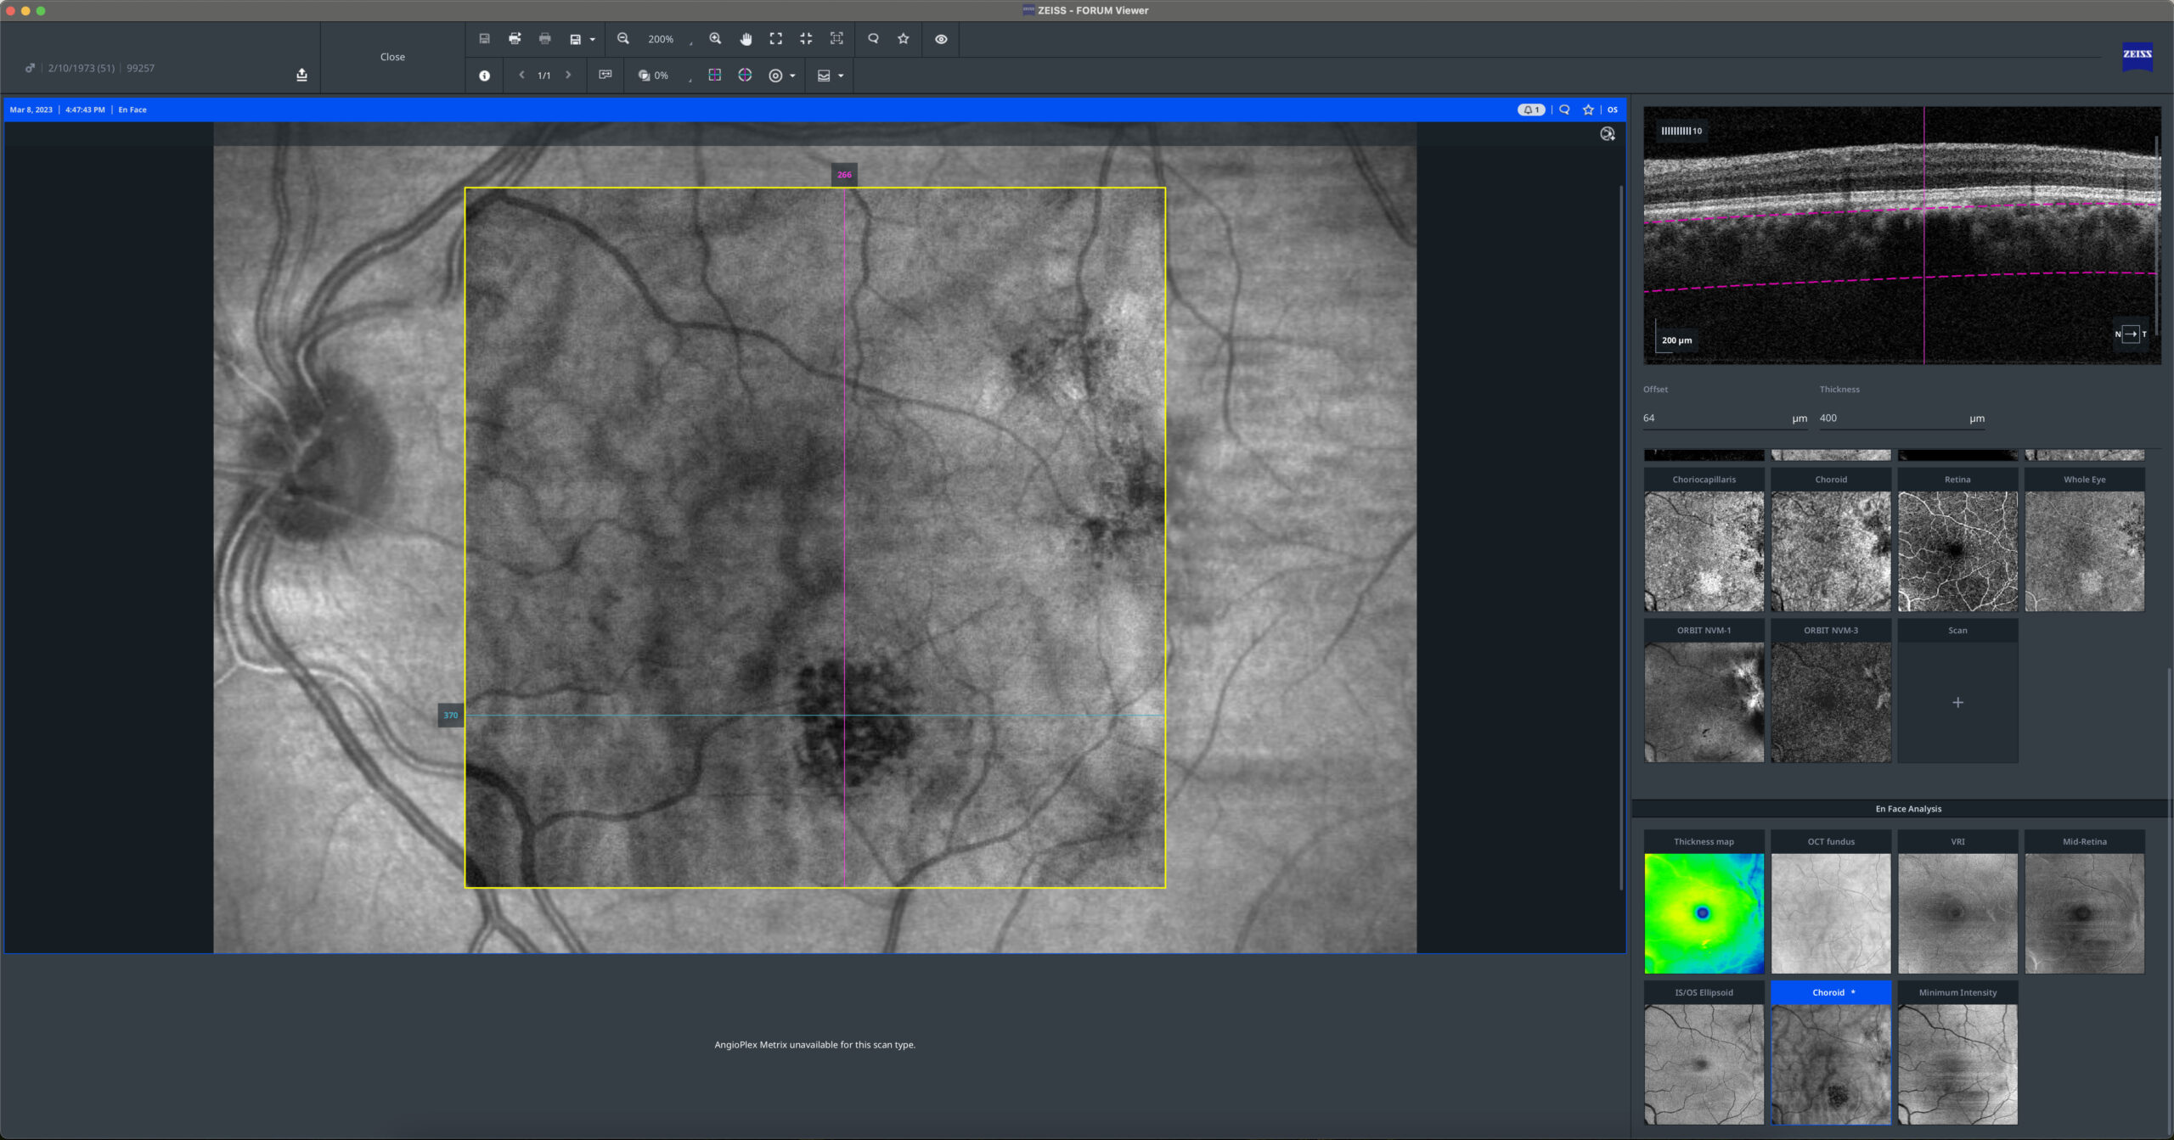The width and height of the screenshot is (2174, 1140).
Task: Click the OS eye laterality label
Action: 1612,110
